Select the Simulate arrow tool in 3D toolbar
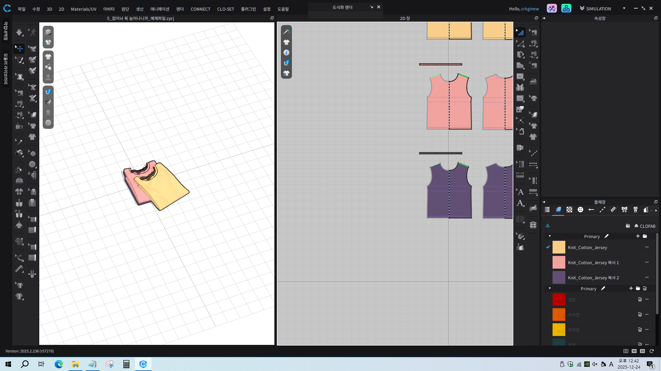Viewport: 661px width, 371px height. point(19,32)
